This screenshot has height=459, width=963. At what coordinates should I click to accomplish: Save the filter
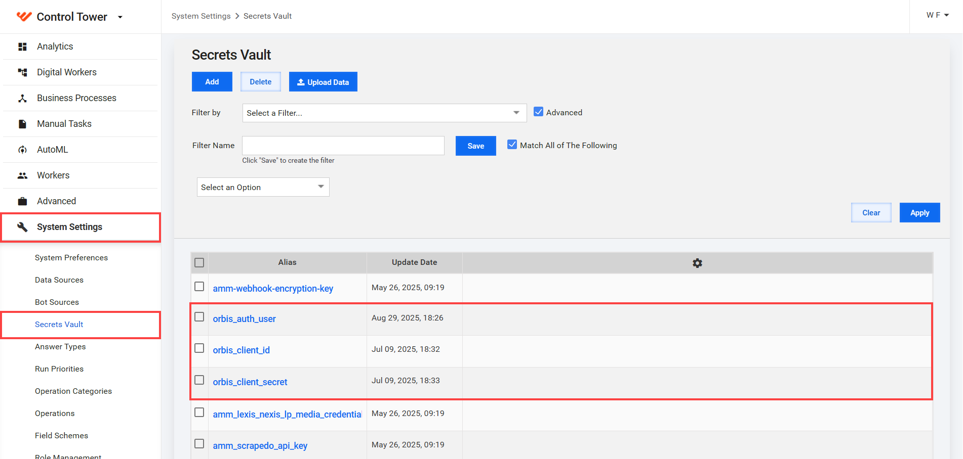click(476, 146)
